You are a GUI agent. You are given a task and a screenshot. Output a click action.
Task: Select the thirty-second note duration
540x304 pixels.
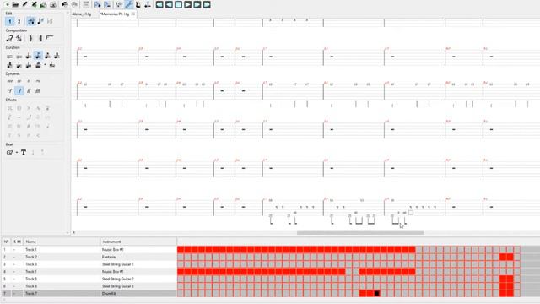pyautogui.click(x=57, y=56)
